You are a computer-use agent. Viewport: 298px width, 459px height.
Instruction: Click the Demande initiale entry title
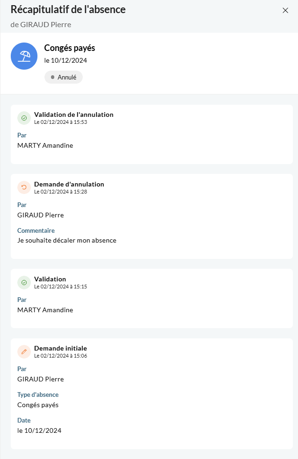[61, 348]
